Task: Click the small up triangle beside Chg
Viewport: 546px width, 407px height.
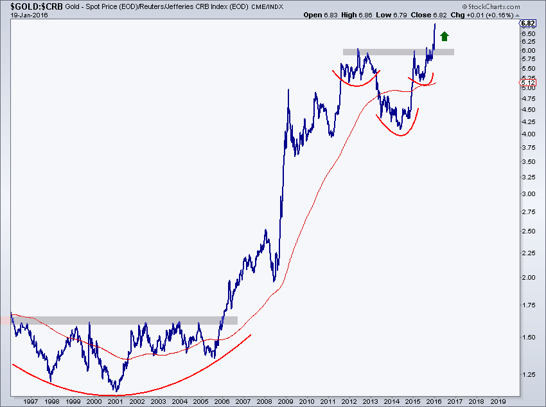Action: [x=517, y=15]
